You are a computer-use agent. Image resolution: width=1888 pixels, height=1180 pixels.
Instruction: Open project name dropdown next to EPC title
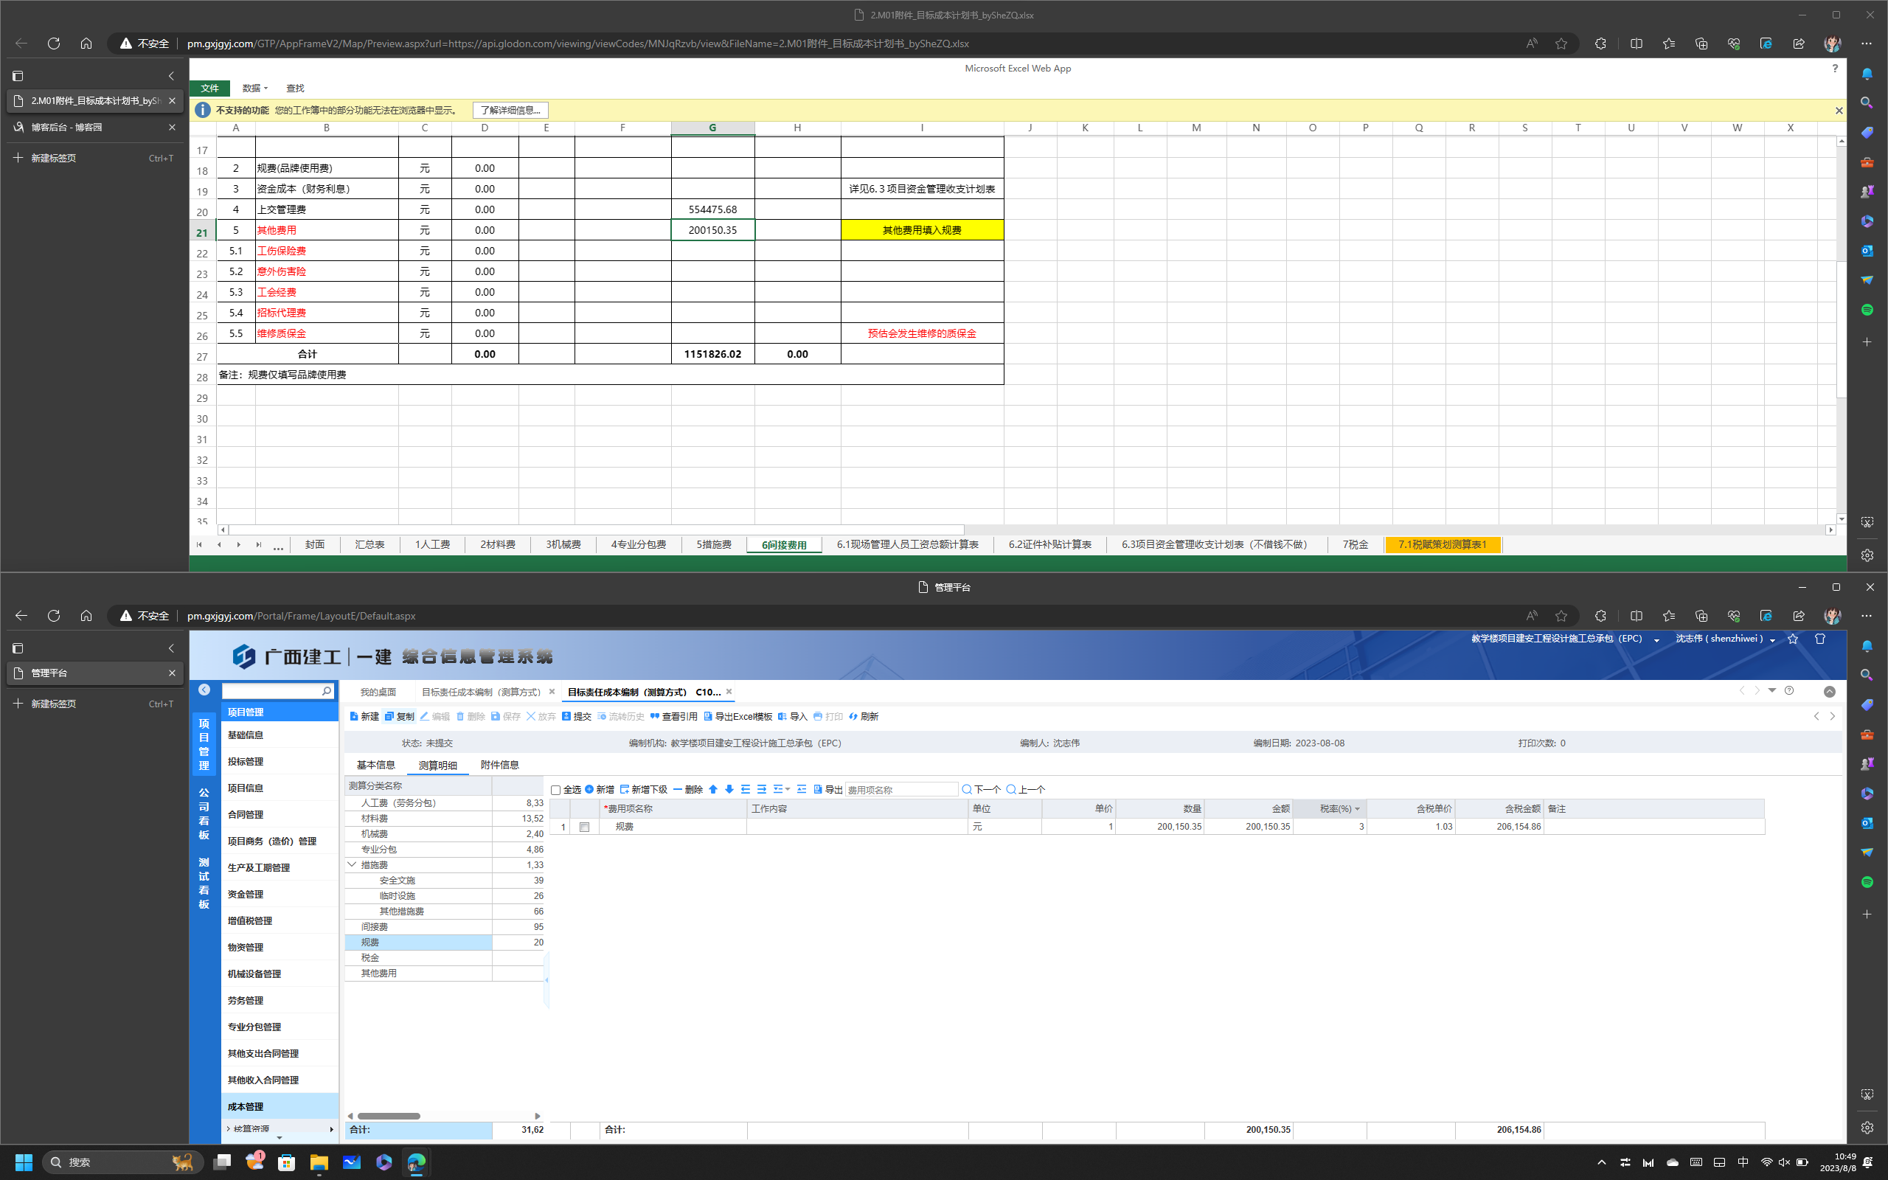1656,641
